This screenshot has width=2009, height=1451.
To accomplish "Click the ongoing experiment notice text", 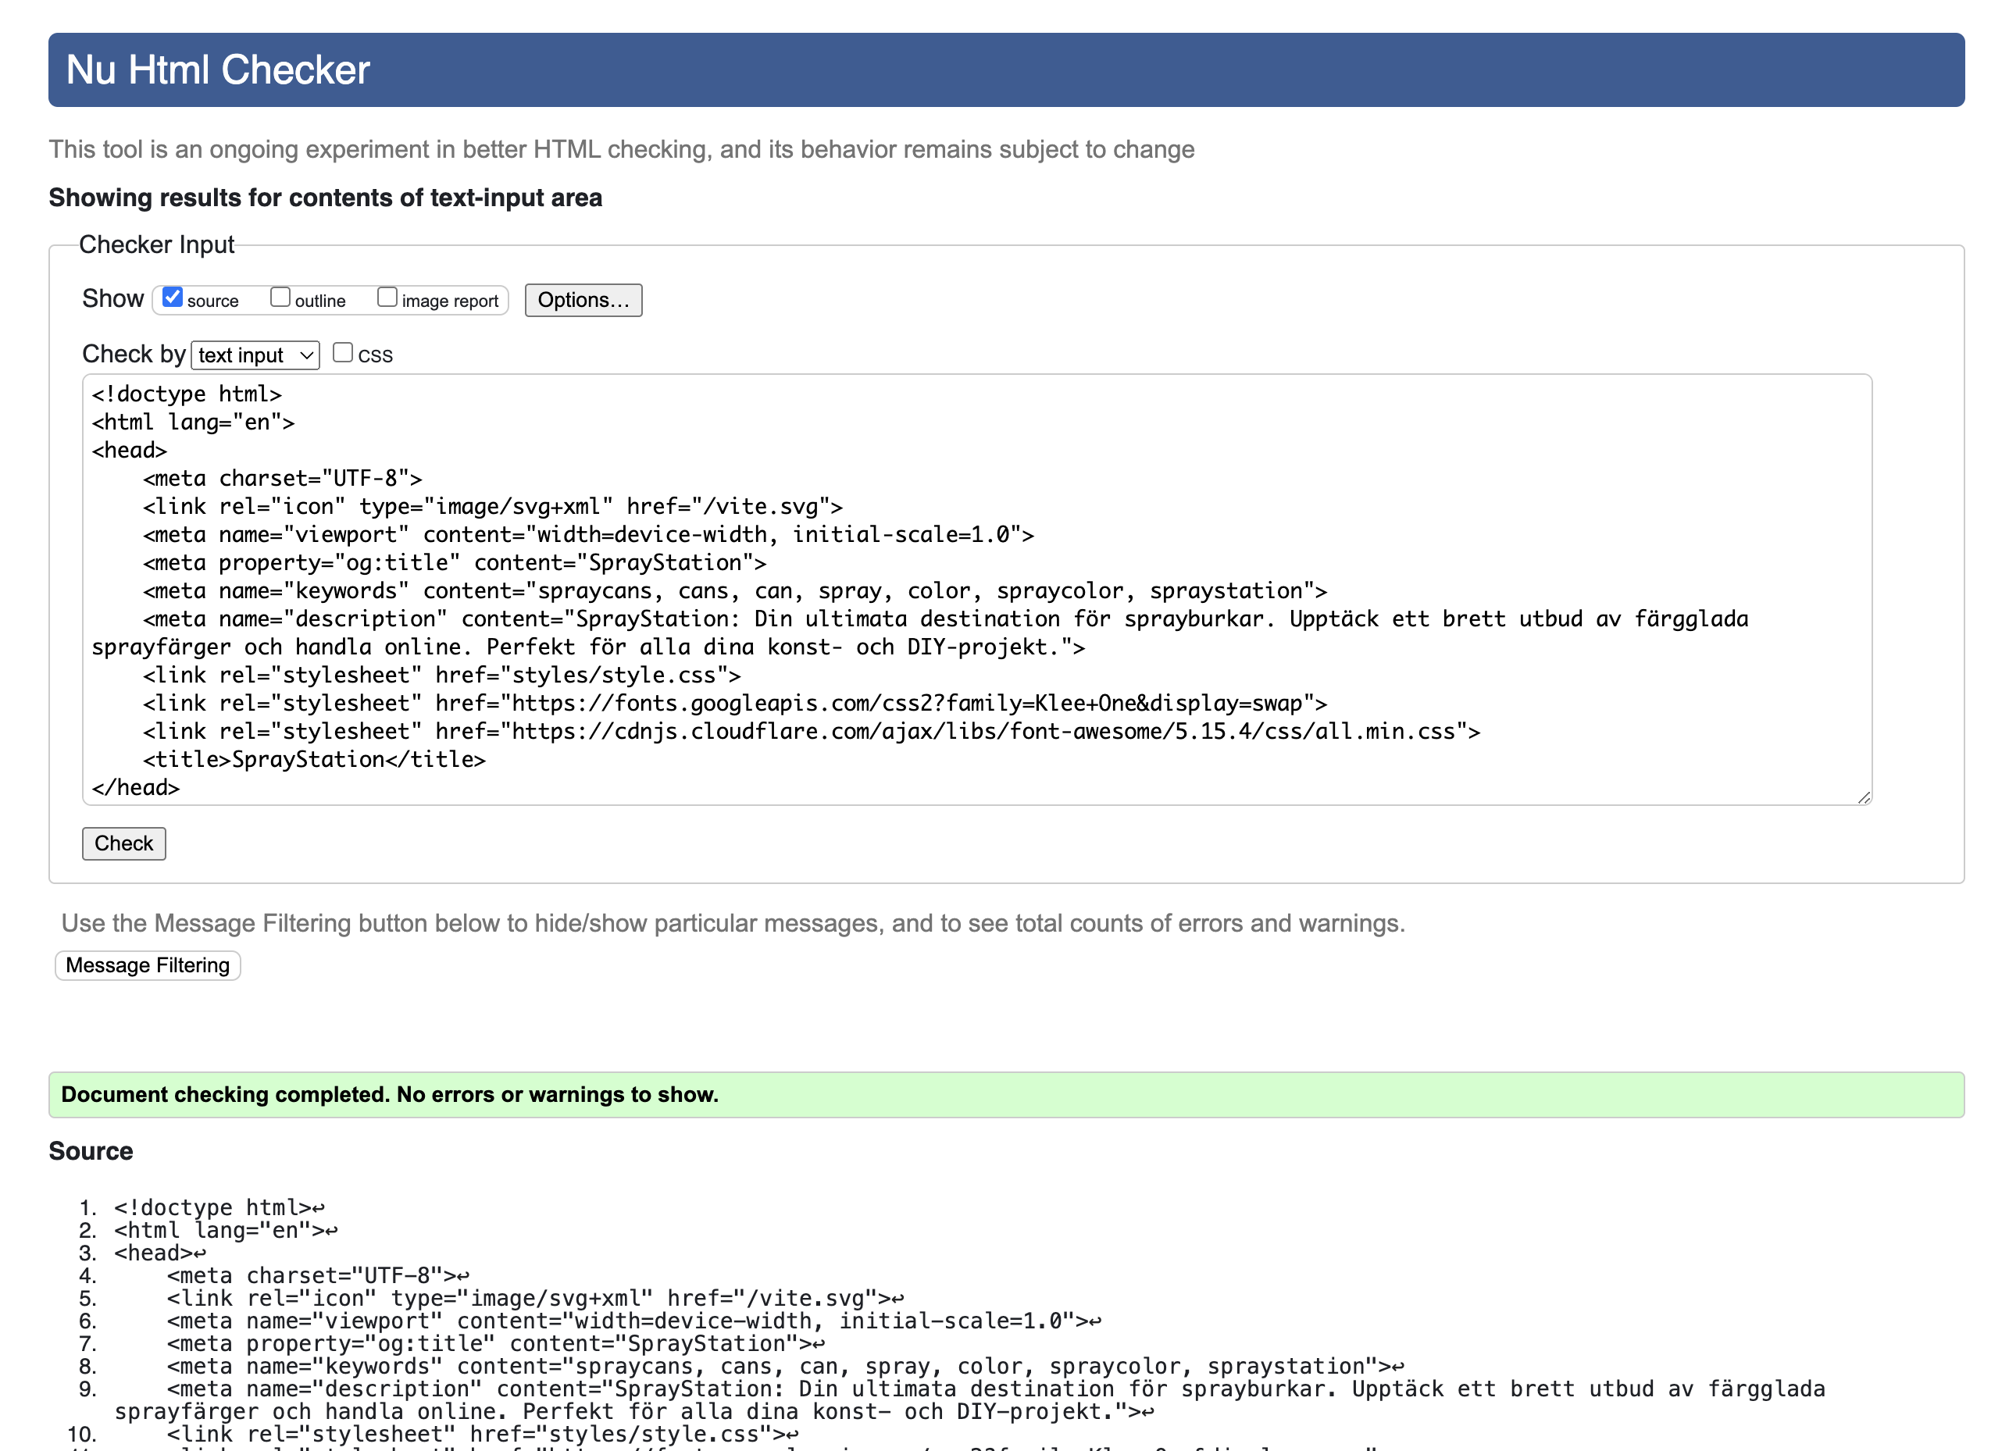I will tap(622, 149).
